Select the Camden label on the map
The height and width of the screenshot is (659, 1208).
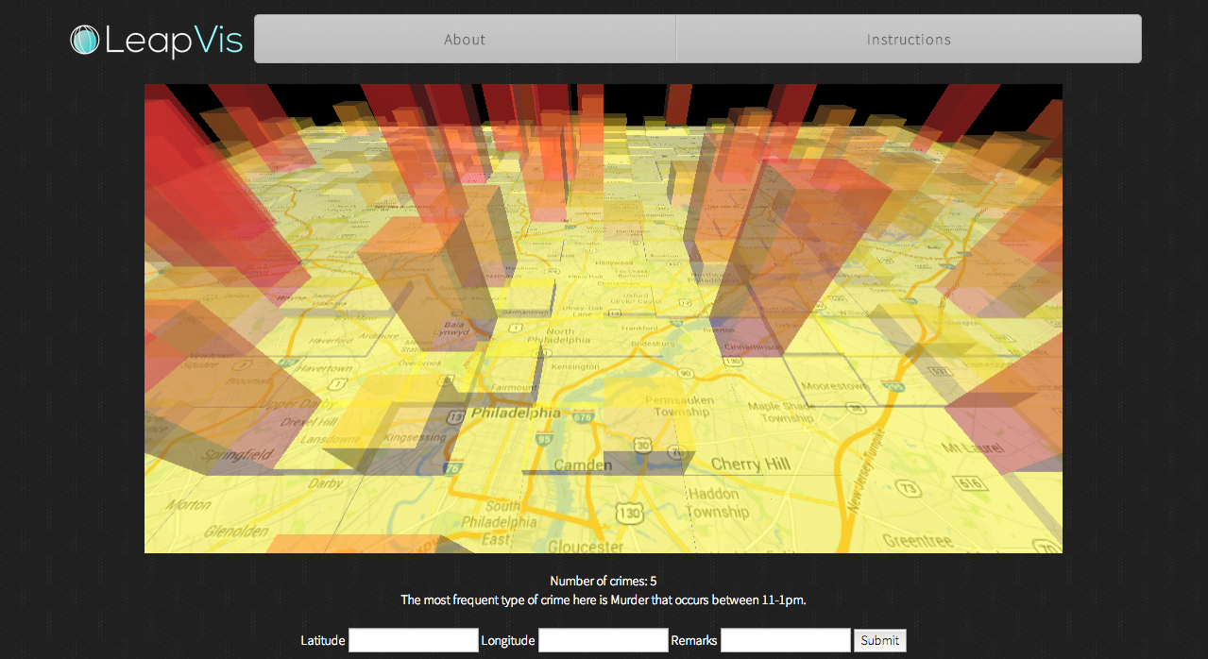pyautogui.click(x=583, y=465)
